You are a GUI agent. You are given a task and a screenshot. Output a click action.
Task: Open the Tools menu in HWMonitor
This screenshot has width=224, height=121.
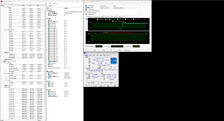(x=9, y=4)
